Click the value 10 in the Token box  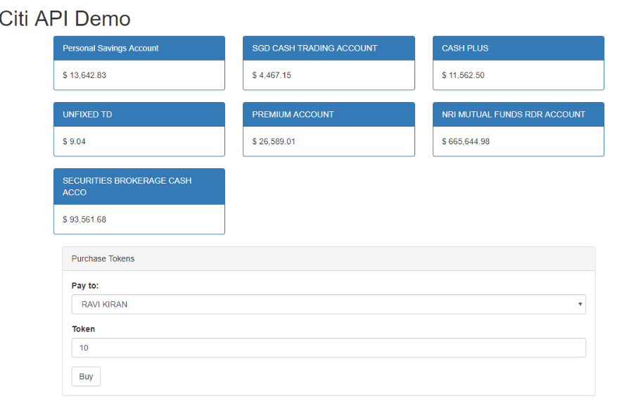[x=83, y=347]
